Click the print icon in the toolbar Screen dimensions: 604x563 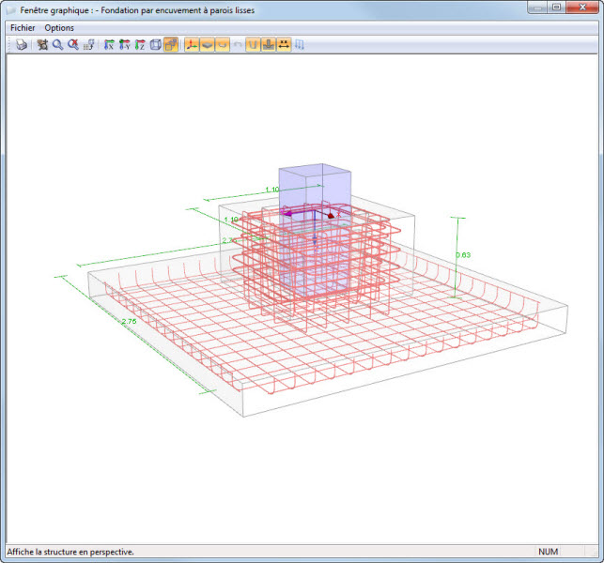(x=21, y=45)
